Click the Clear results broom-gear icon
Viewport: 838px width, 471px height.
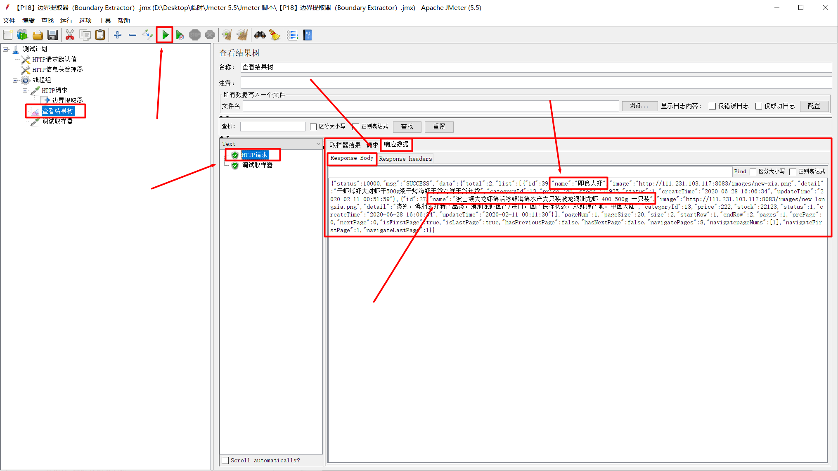tap(227, 35)
